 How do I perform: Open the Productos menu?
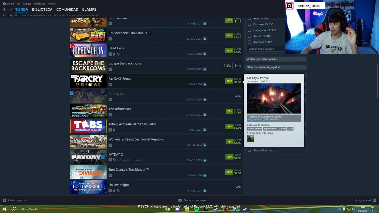click(40, 4)
